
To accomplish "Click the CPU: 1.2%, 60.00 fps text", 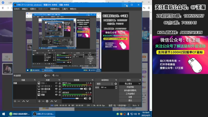I will (x=96, y=106).
